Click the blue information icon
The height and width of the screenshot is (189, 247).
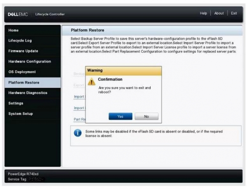click(x=78, y=133)
